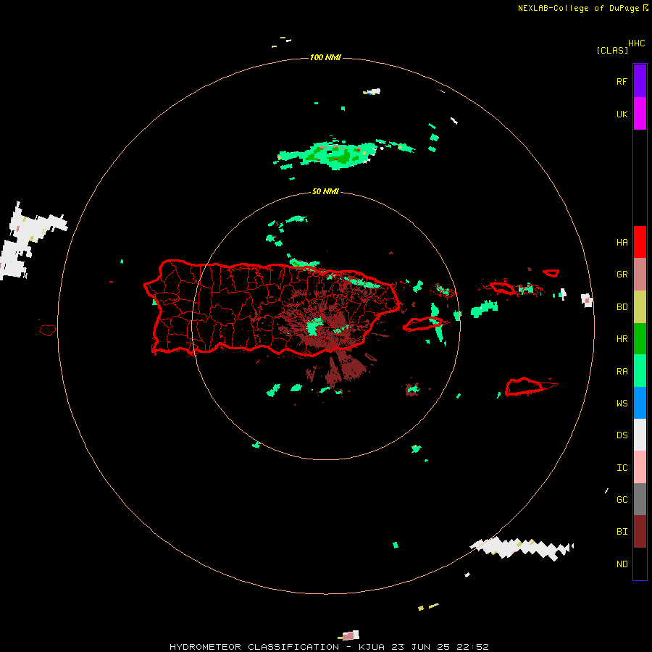Click the WS legend label
The height and width of the screenshot is (652, 652).
click(622, 404)
